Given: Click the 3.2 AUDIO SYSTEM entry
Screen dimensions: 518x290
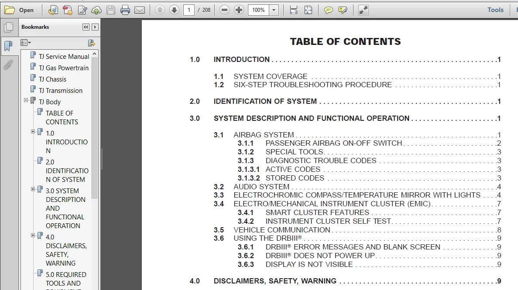Looking at the screenshot, I should coord(357,187).
